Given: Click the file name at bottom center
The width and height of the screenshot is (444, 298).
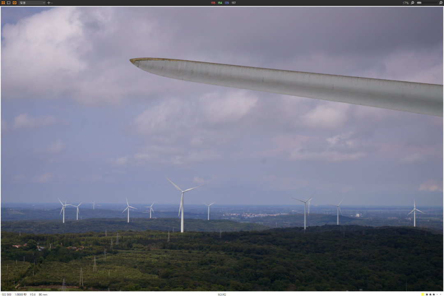Looking at the screenshot, I should pos(222,295).
